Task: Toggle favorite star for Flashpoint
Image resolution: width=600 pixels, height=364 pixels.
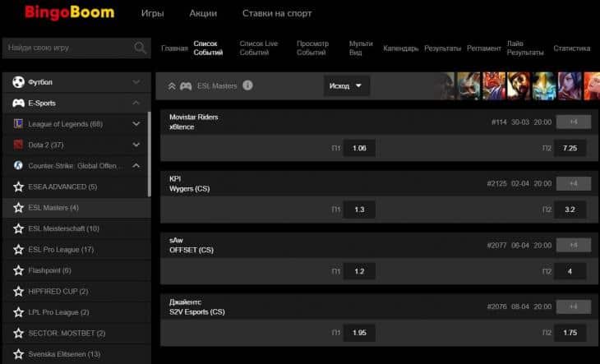Action: coord(18,270)
